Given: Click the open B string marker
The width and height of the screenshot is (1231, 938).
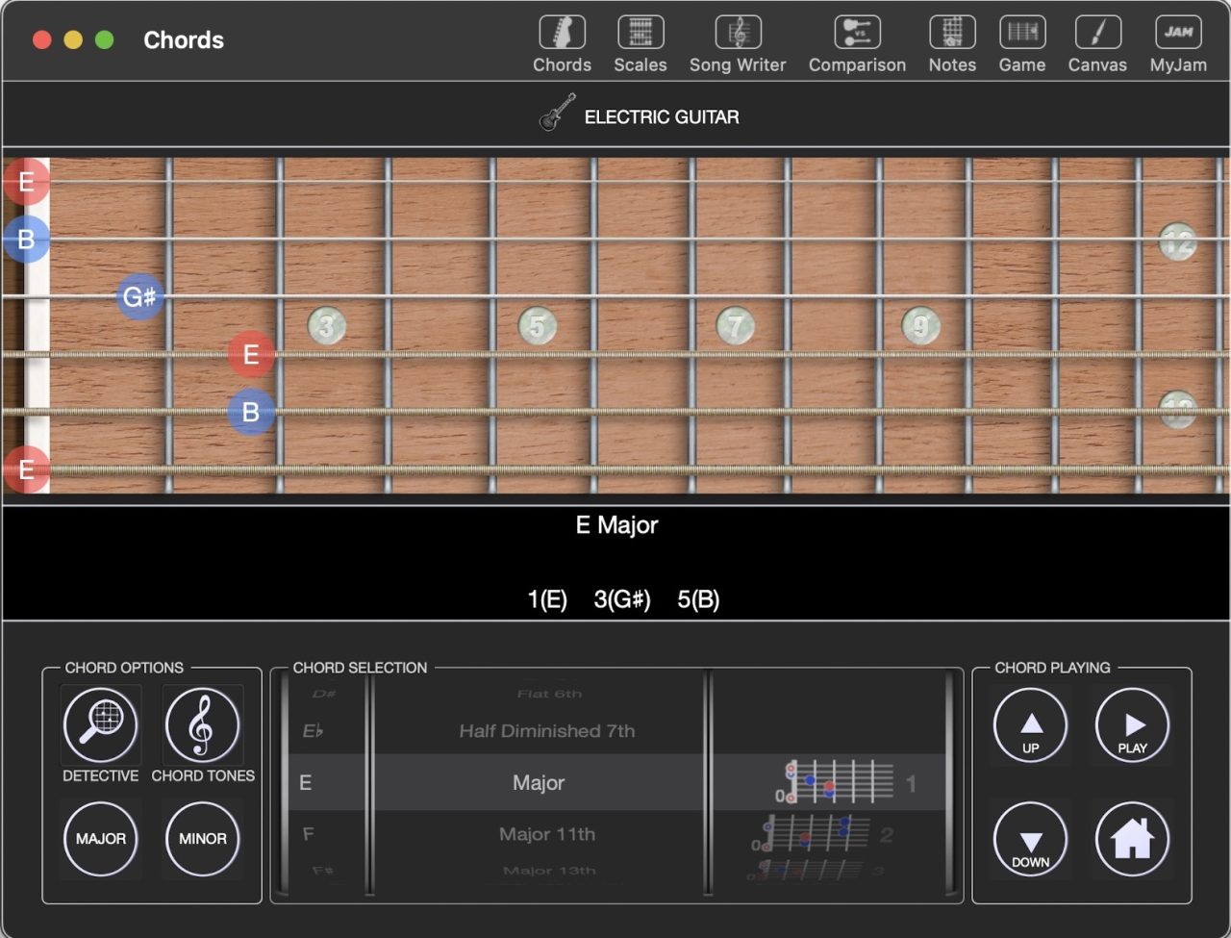Looking at the screenshot, I should (26, 239).
